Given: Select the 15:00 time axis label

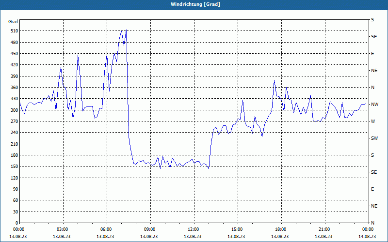Looking at the screenshot, I should [x=238, y=229].
